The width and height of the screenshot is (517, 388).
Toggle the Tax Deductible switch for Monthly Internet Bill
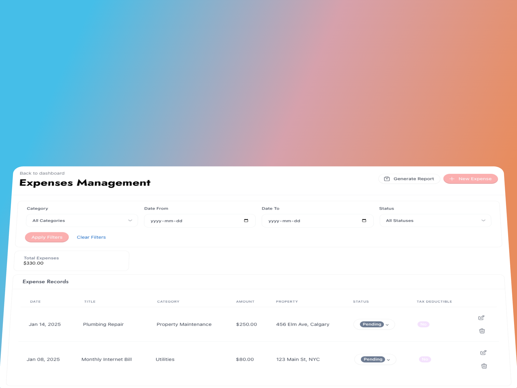425,359
